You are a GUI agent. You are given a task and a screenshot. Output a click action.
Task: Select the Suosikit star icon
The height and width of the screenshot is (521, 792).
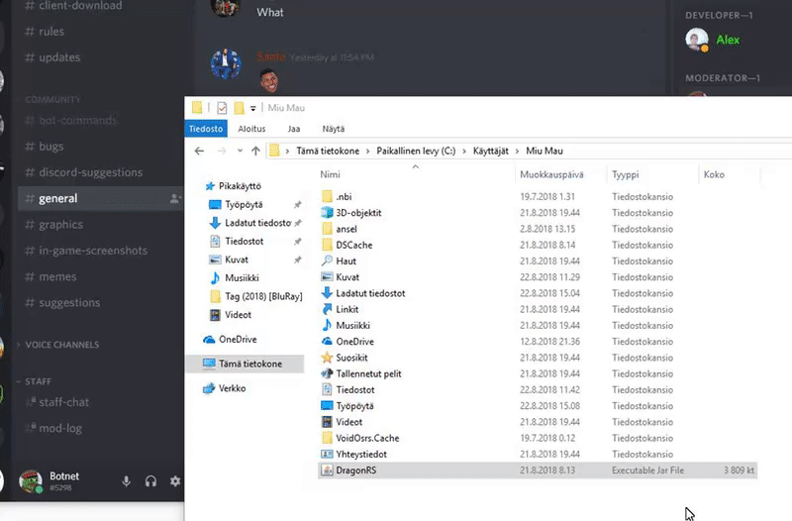tap(327, 358)
